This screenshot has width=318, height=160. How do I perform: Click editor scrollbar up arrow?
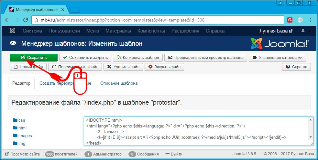[x=311, y=120]
